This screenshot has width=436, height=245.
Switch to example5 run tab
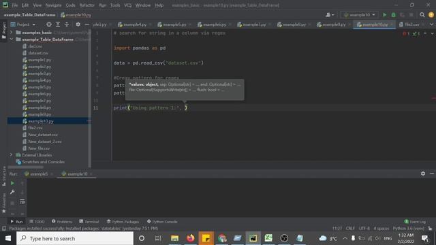click(x=39, y=174)
